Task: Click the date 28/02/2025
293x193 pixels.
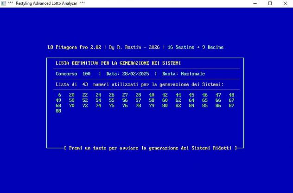Action: click(136, 74)
